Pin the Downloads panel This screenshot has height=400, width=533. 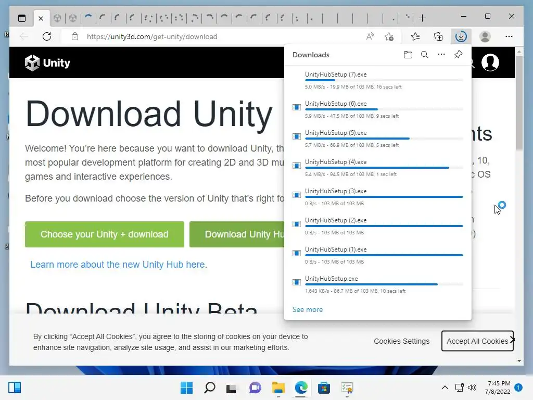click(458, 55)
